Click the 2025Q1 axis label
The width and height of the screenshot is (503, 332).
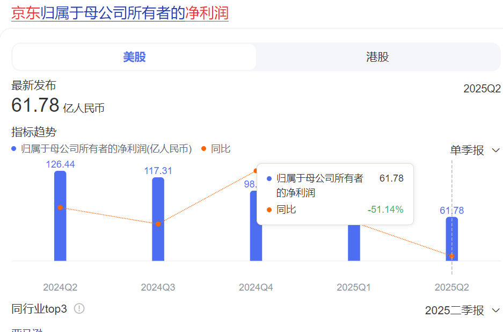(354, 287)
